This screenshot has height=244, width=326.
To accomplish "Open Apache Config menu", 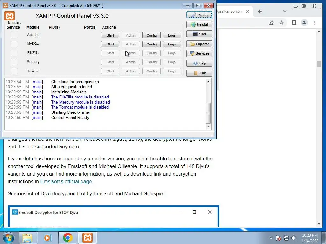I will [x=152, y=35].
